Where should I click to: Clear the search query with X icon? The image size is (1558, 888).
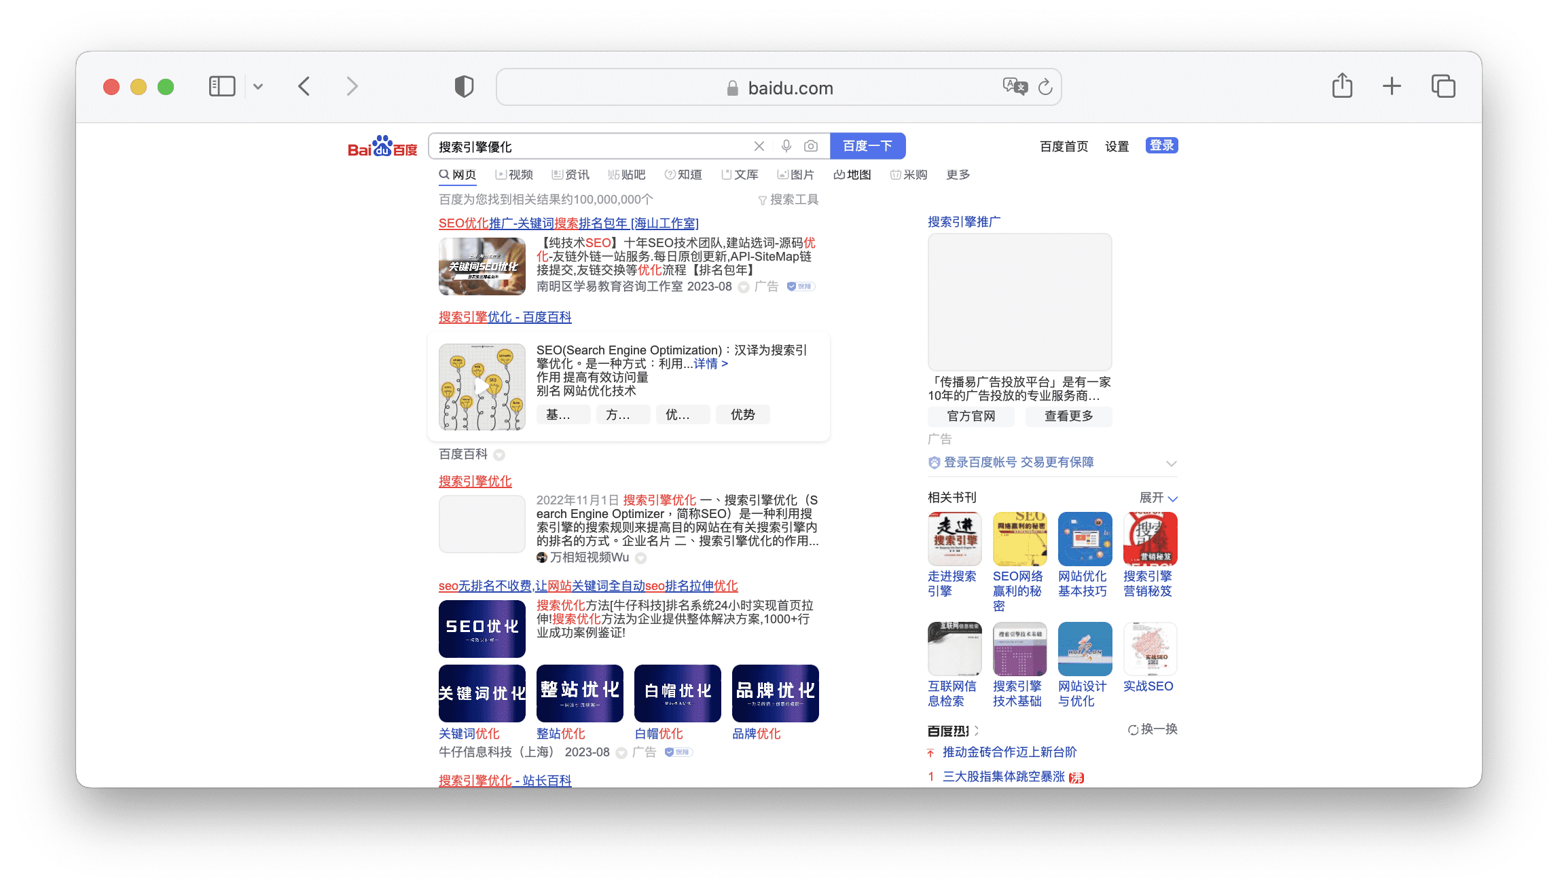(x=759, y=146)
